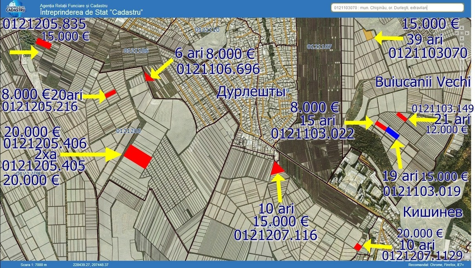
Task: Open the Agenția Relații Funciare și Cadastru link
Action: pos(74,5)
